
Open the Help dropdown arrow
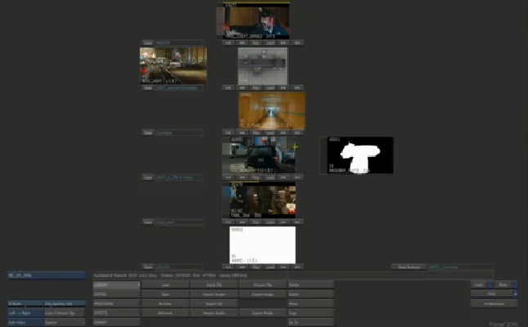(x=515, y=294)
